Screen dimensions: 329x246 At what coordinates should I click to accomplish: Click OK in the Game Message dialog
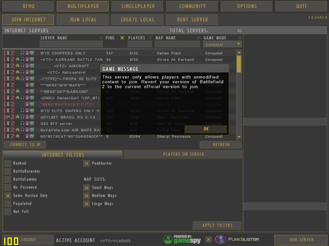(206, 129)
